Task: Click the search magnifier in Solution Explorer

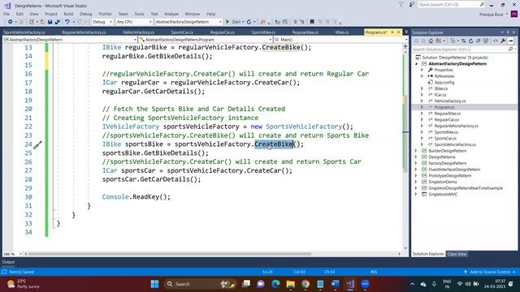Action: [510, 49]
